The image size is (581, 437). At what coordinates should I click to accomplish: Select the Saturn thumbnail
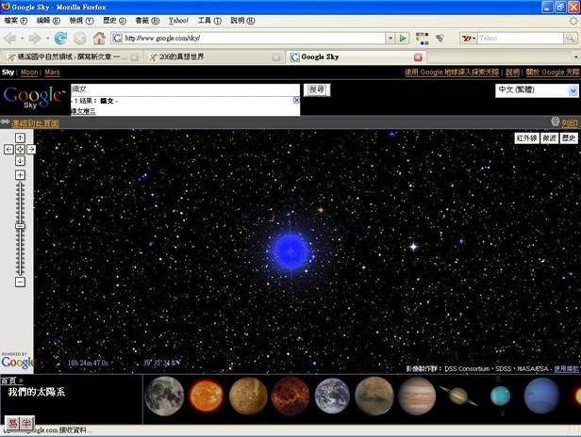click(x=458, y=396)
